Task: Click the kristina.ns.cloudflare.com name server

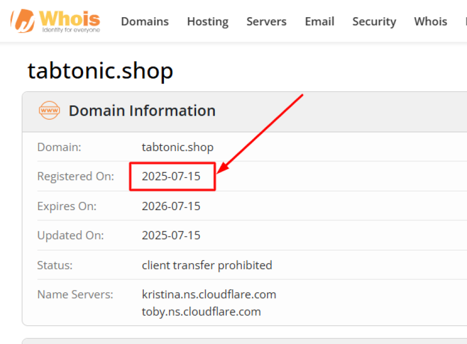Action: tap(209, 295)
